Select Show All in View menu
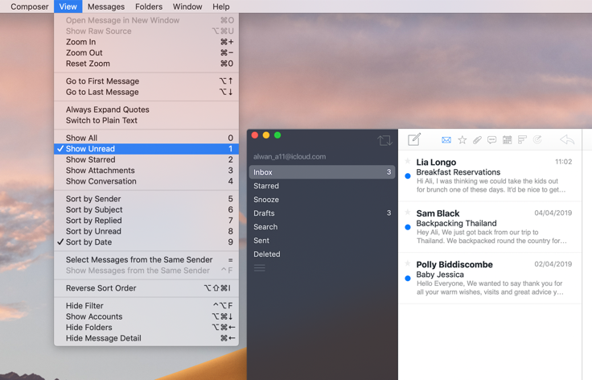This screenshot has width=592, height=380. coord(146,138)
